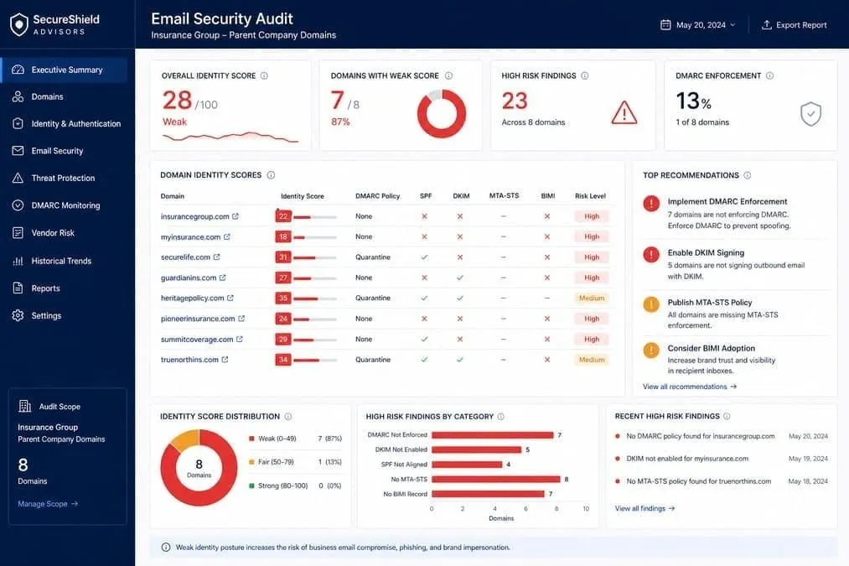Click the Audit Scope building icon

[25, 406]
